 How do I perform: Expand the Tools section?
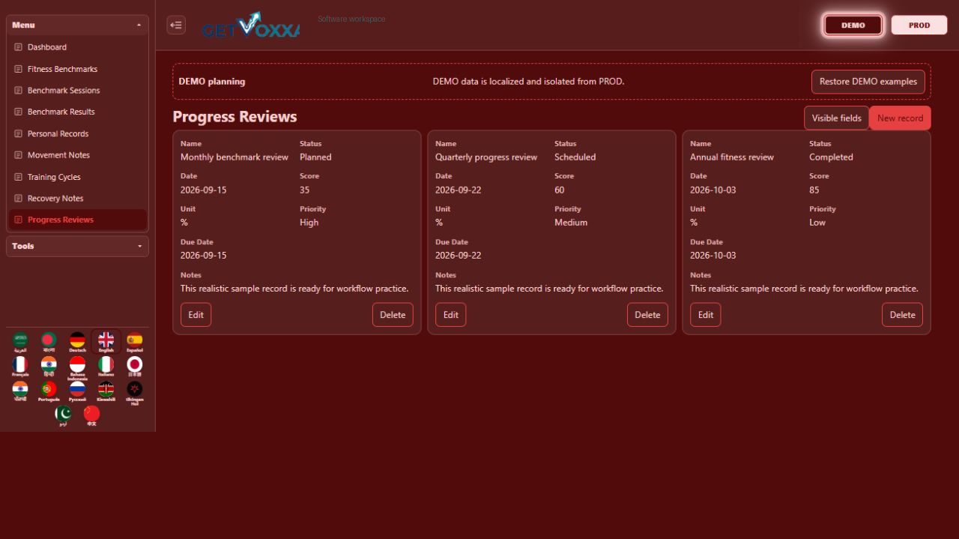point(77,246)
